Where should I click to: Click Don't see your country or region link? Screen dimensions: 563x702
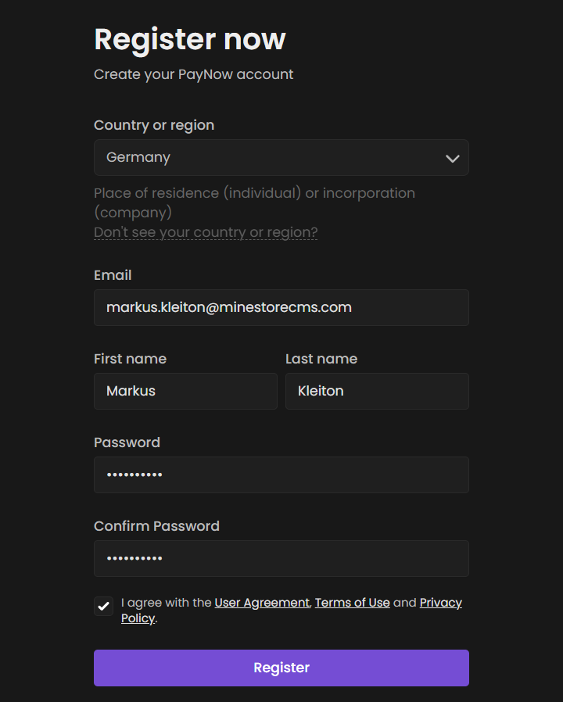pyautogui.click(x=206, y=232)
